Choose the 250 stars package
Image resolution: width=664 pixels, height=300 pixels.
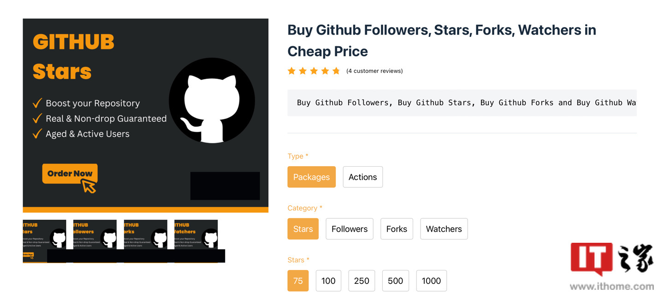362,281
